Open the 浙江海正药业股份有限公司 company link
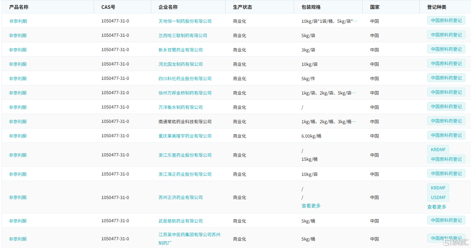Image resolution: width=471 pixels, height=248 pixels. (185, 174)
